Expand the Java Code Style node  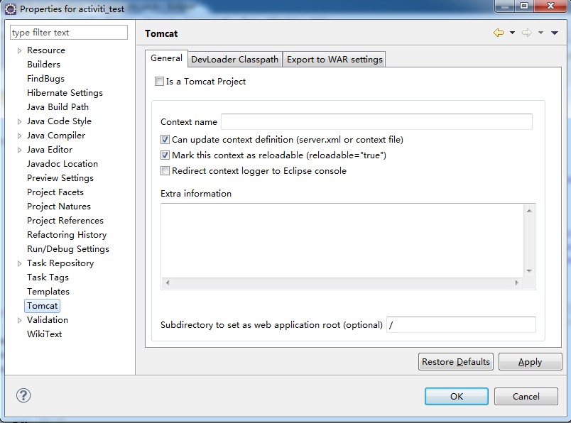click(x=20, y=121)
